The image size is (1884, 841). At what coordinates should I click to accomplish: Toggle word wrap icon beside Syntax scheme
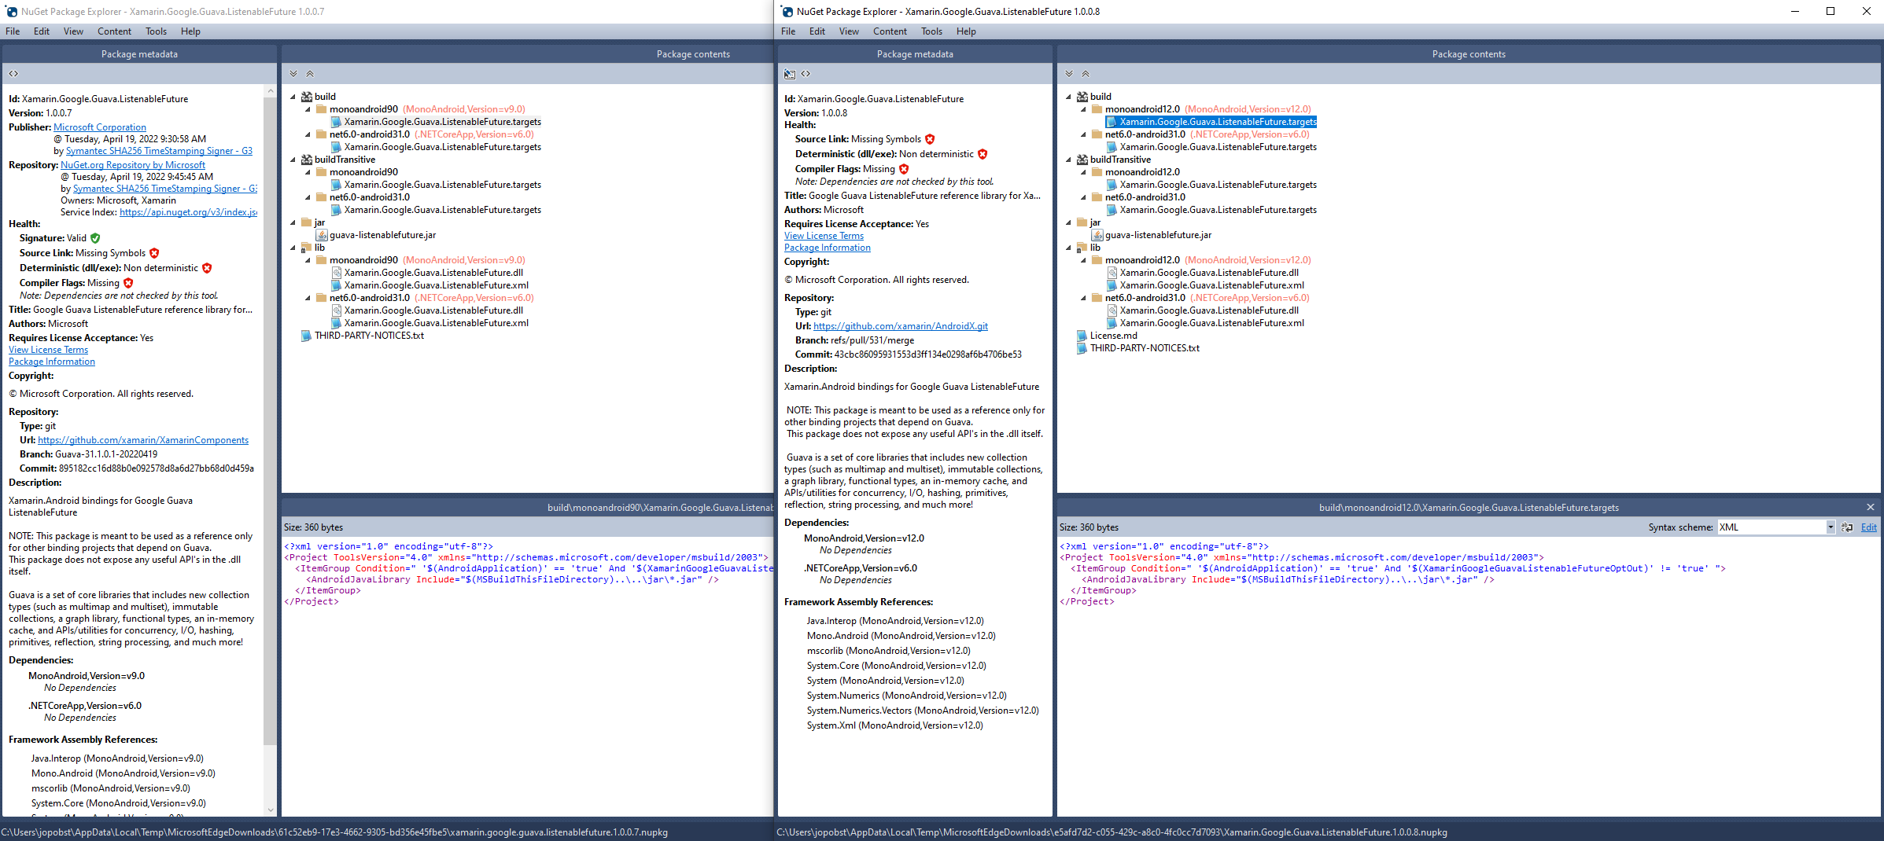pyautogui.click(x=1847, y=527)
